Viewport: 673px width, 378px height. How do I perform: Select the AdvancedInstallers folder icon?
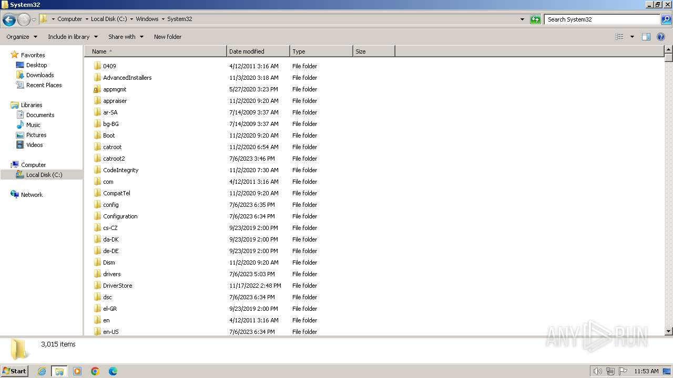(x=97, y=78)
